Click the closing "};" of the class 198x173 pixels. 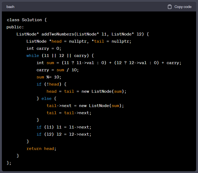9,163
